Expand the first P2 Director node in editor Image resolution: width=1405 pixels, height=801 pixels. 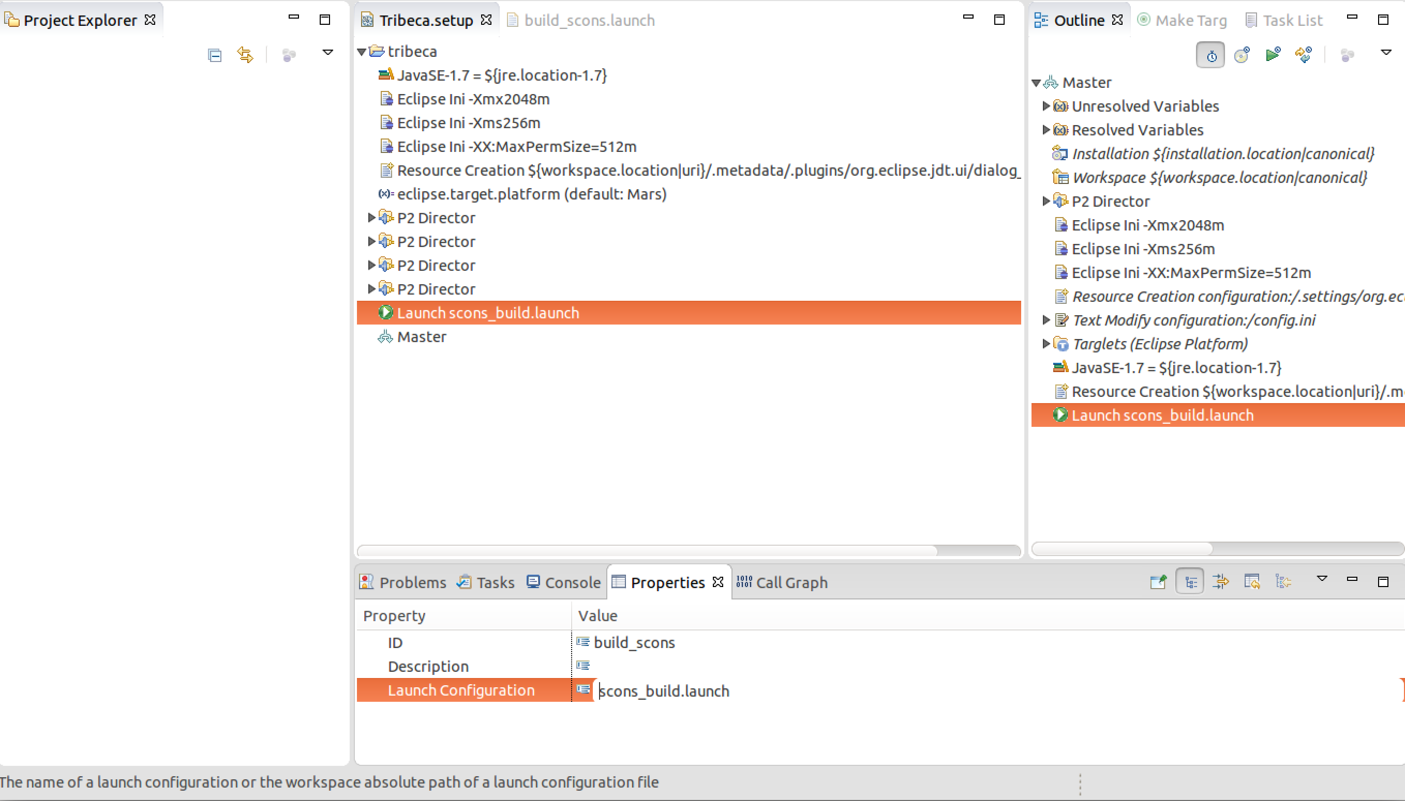[371, 218]
